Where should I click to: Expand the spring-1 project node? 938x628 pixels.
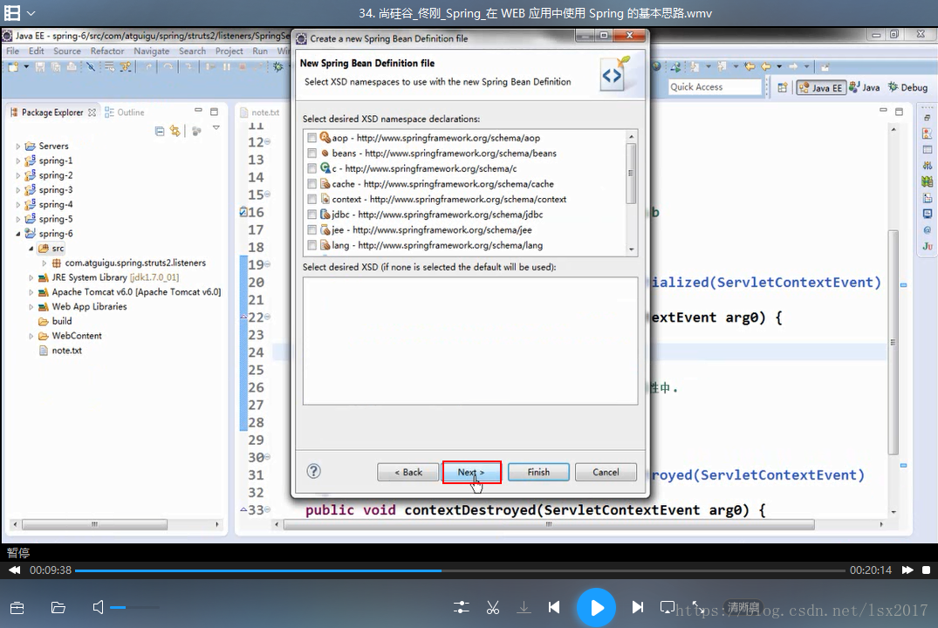coord(18,160)
